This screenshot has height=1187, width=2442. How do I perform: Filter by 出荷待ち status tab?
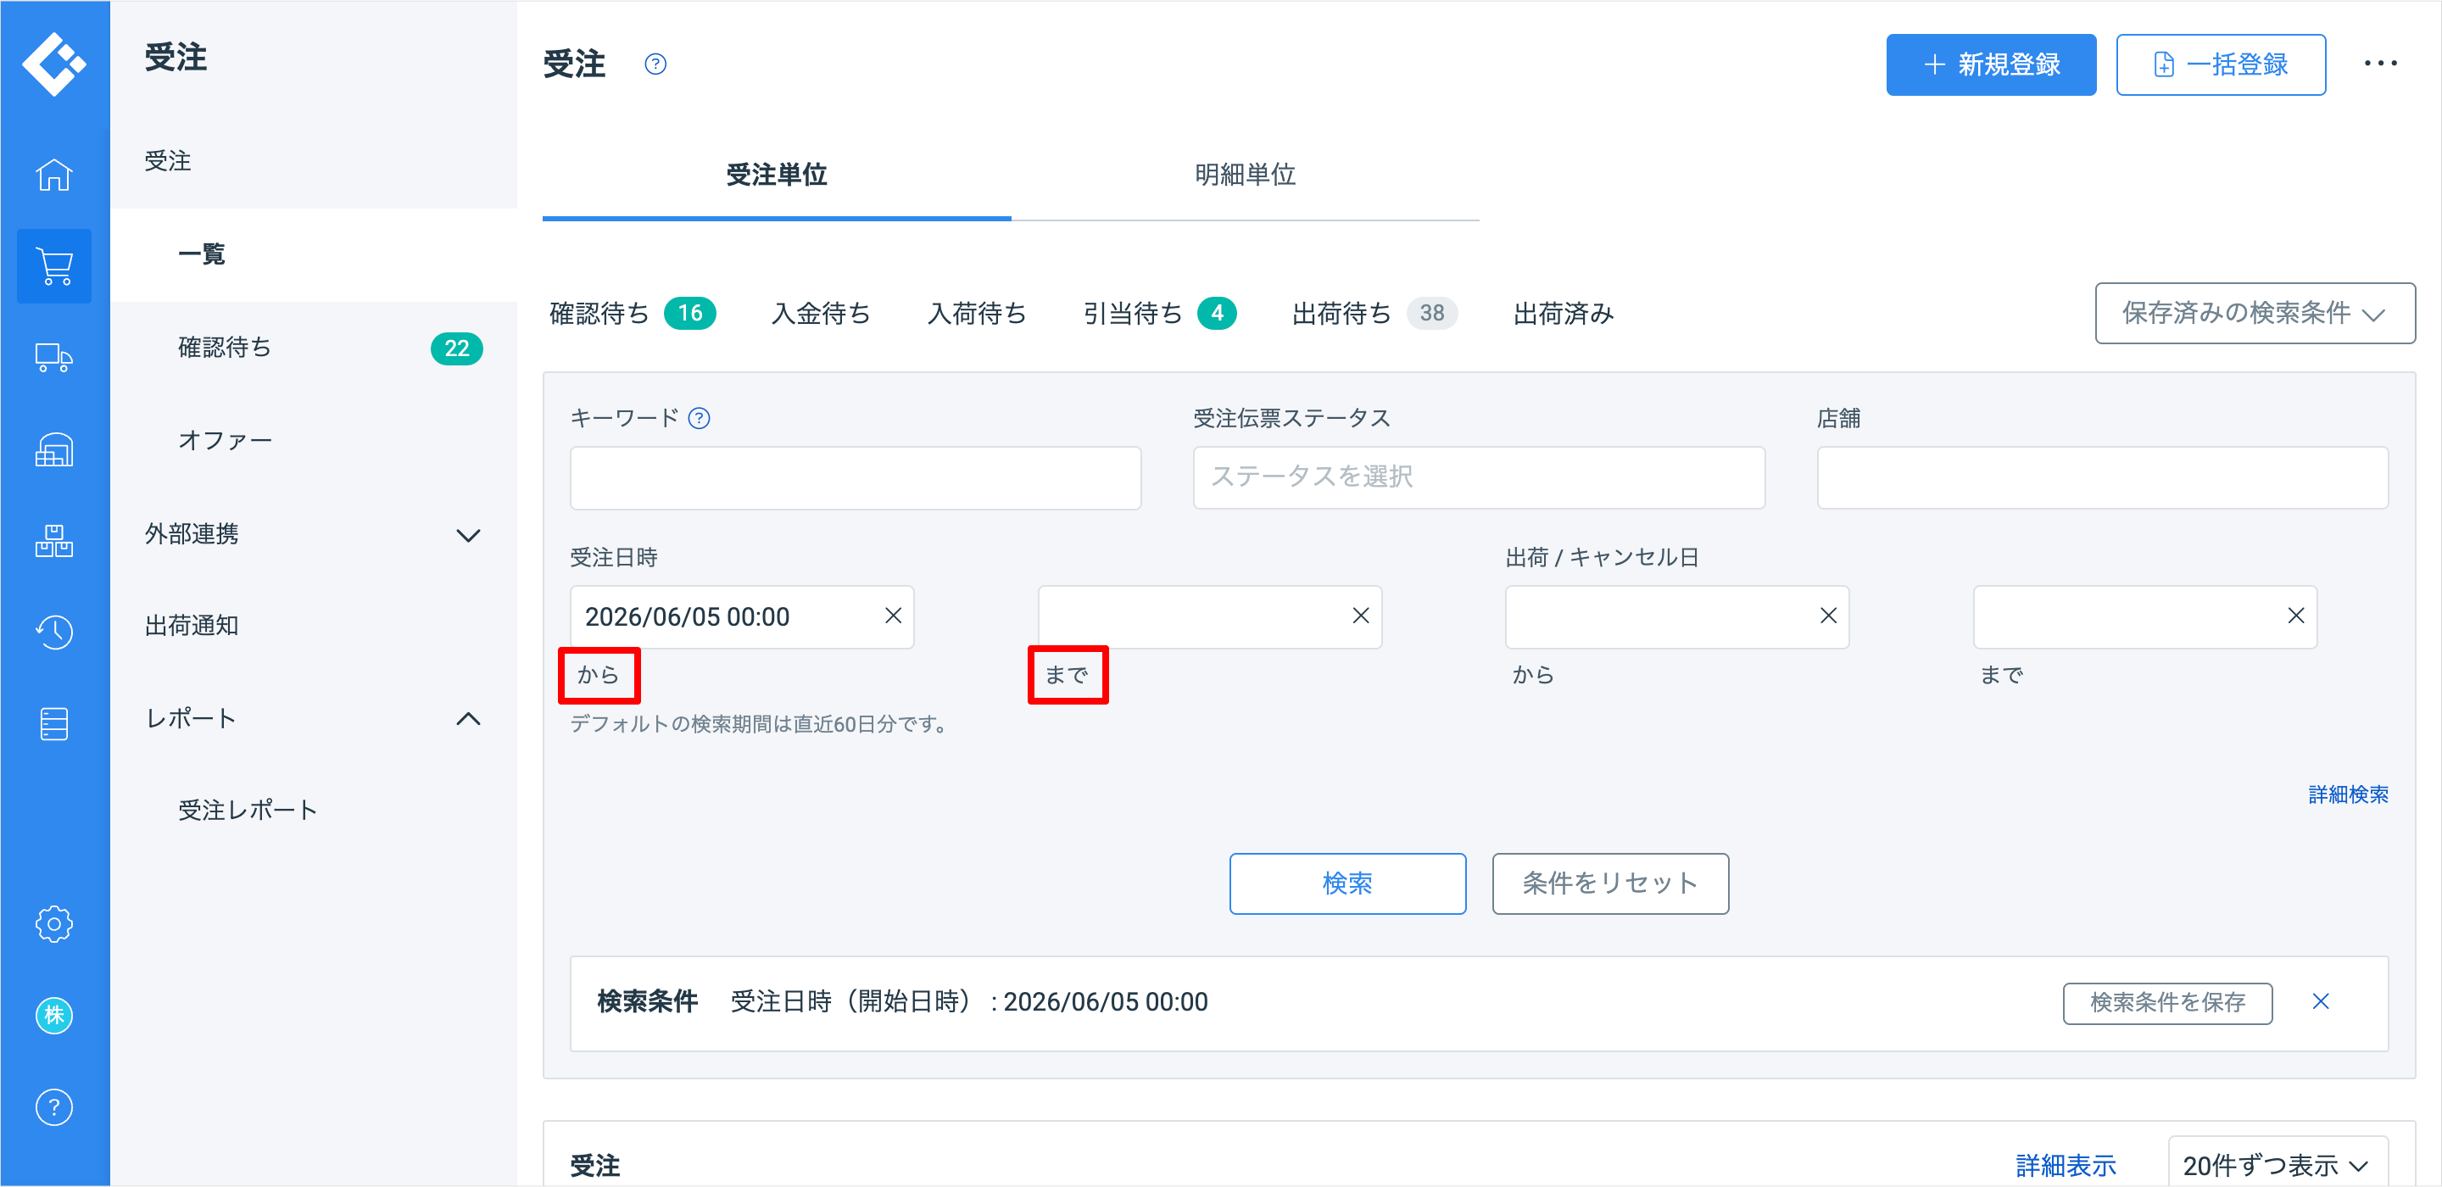click(x=1374, y=314)
